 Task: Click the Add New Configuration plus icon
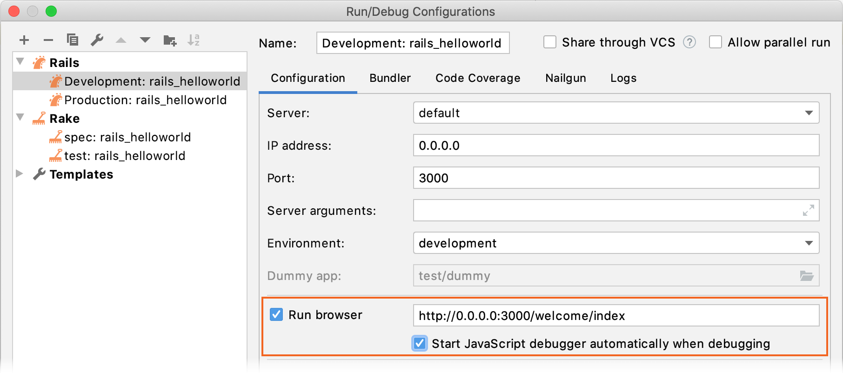point(24,40)
